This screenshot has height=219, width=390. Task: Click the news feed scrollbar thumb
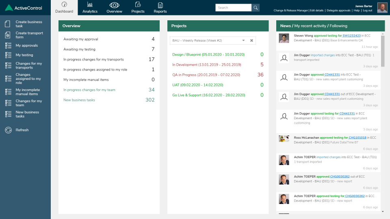[383, 51]
